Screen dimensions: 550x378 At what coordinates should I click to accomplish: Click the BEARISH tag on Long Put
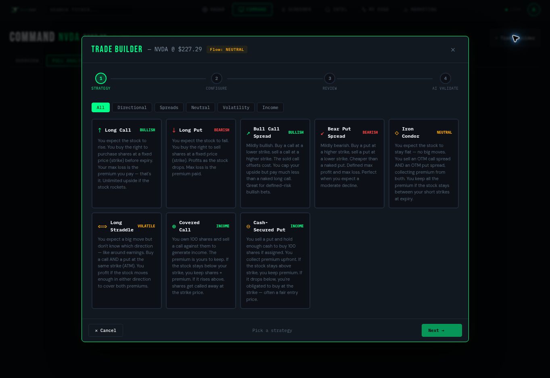coord(222,130)
